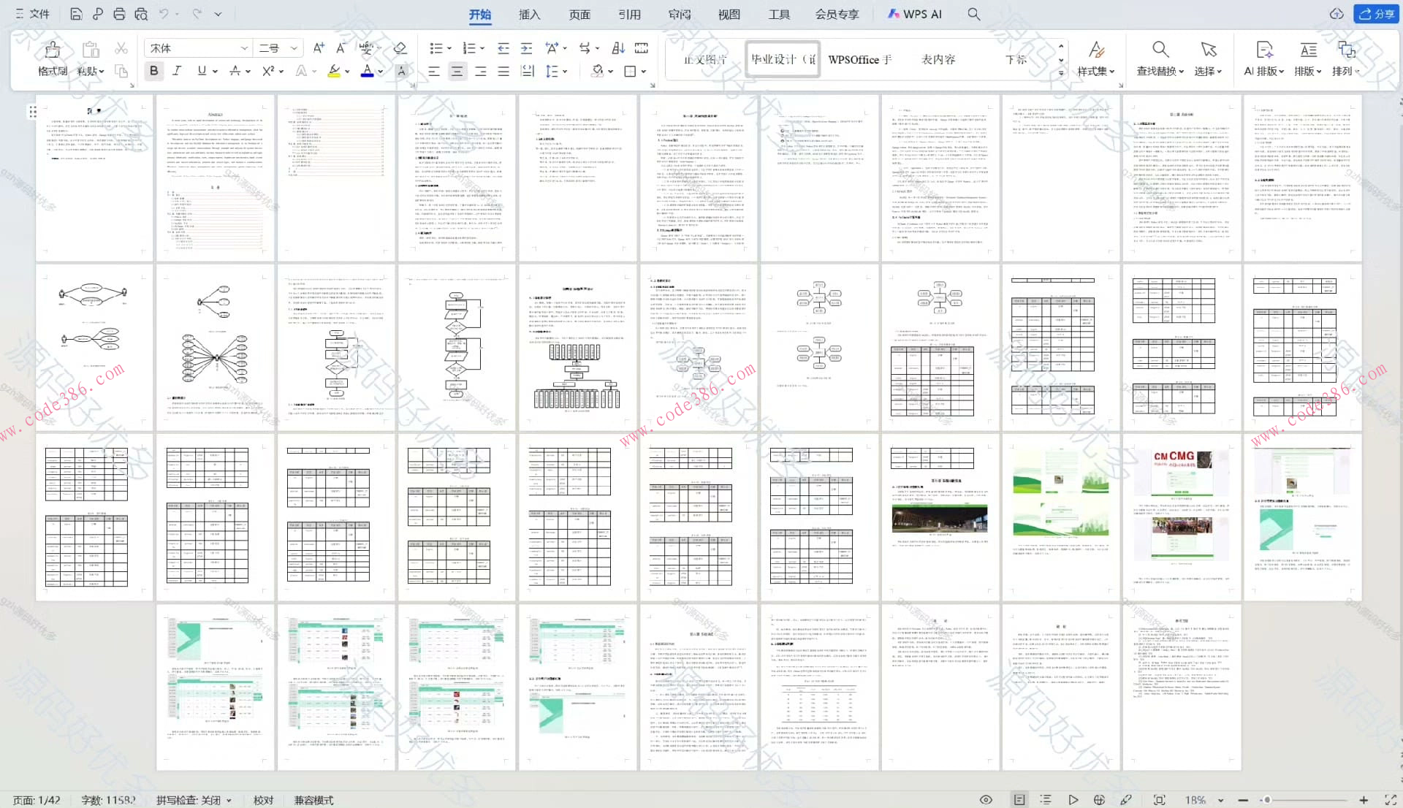Screen dimensions: 1403x808
Task: Click the sort icon in paragraph group
Action: 617,48
